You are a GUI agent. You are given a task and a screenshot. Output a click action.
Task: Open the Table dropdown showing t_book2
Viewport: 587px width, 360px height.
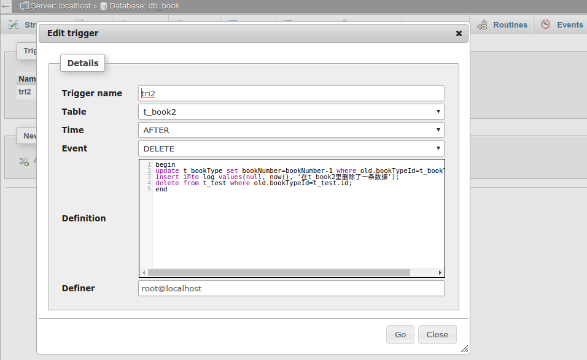[x=291, y=112]
